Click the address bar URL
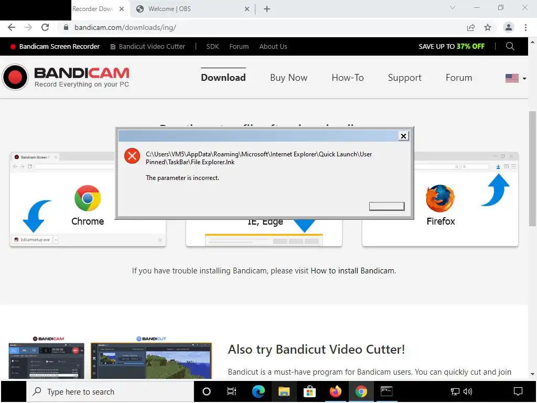Screen dimensions: 537x403 point(125,27)
